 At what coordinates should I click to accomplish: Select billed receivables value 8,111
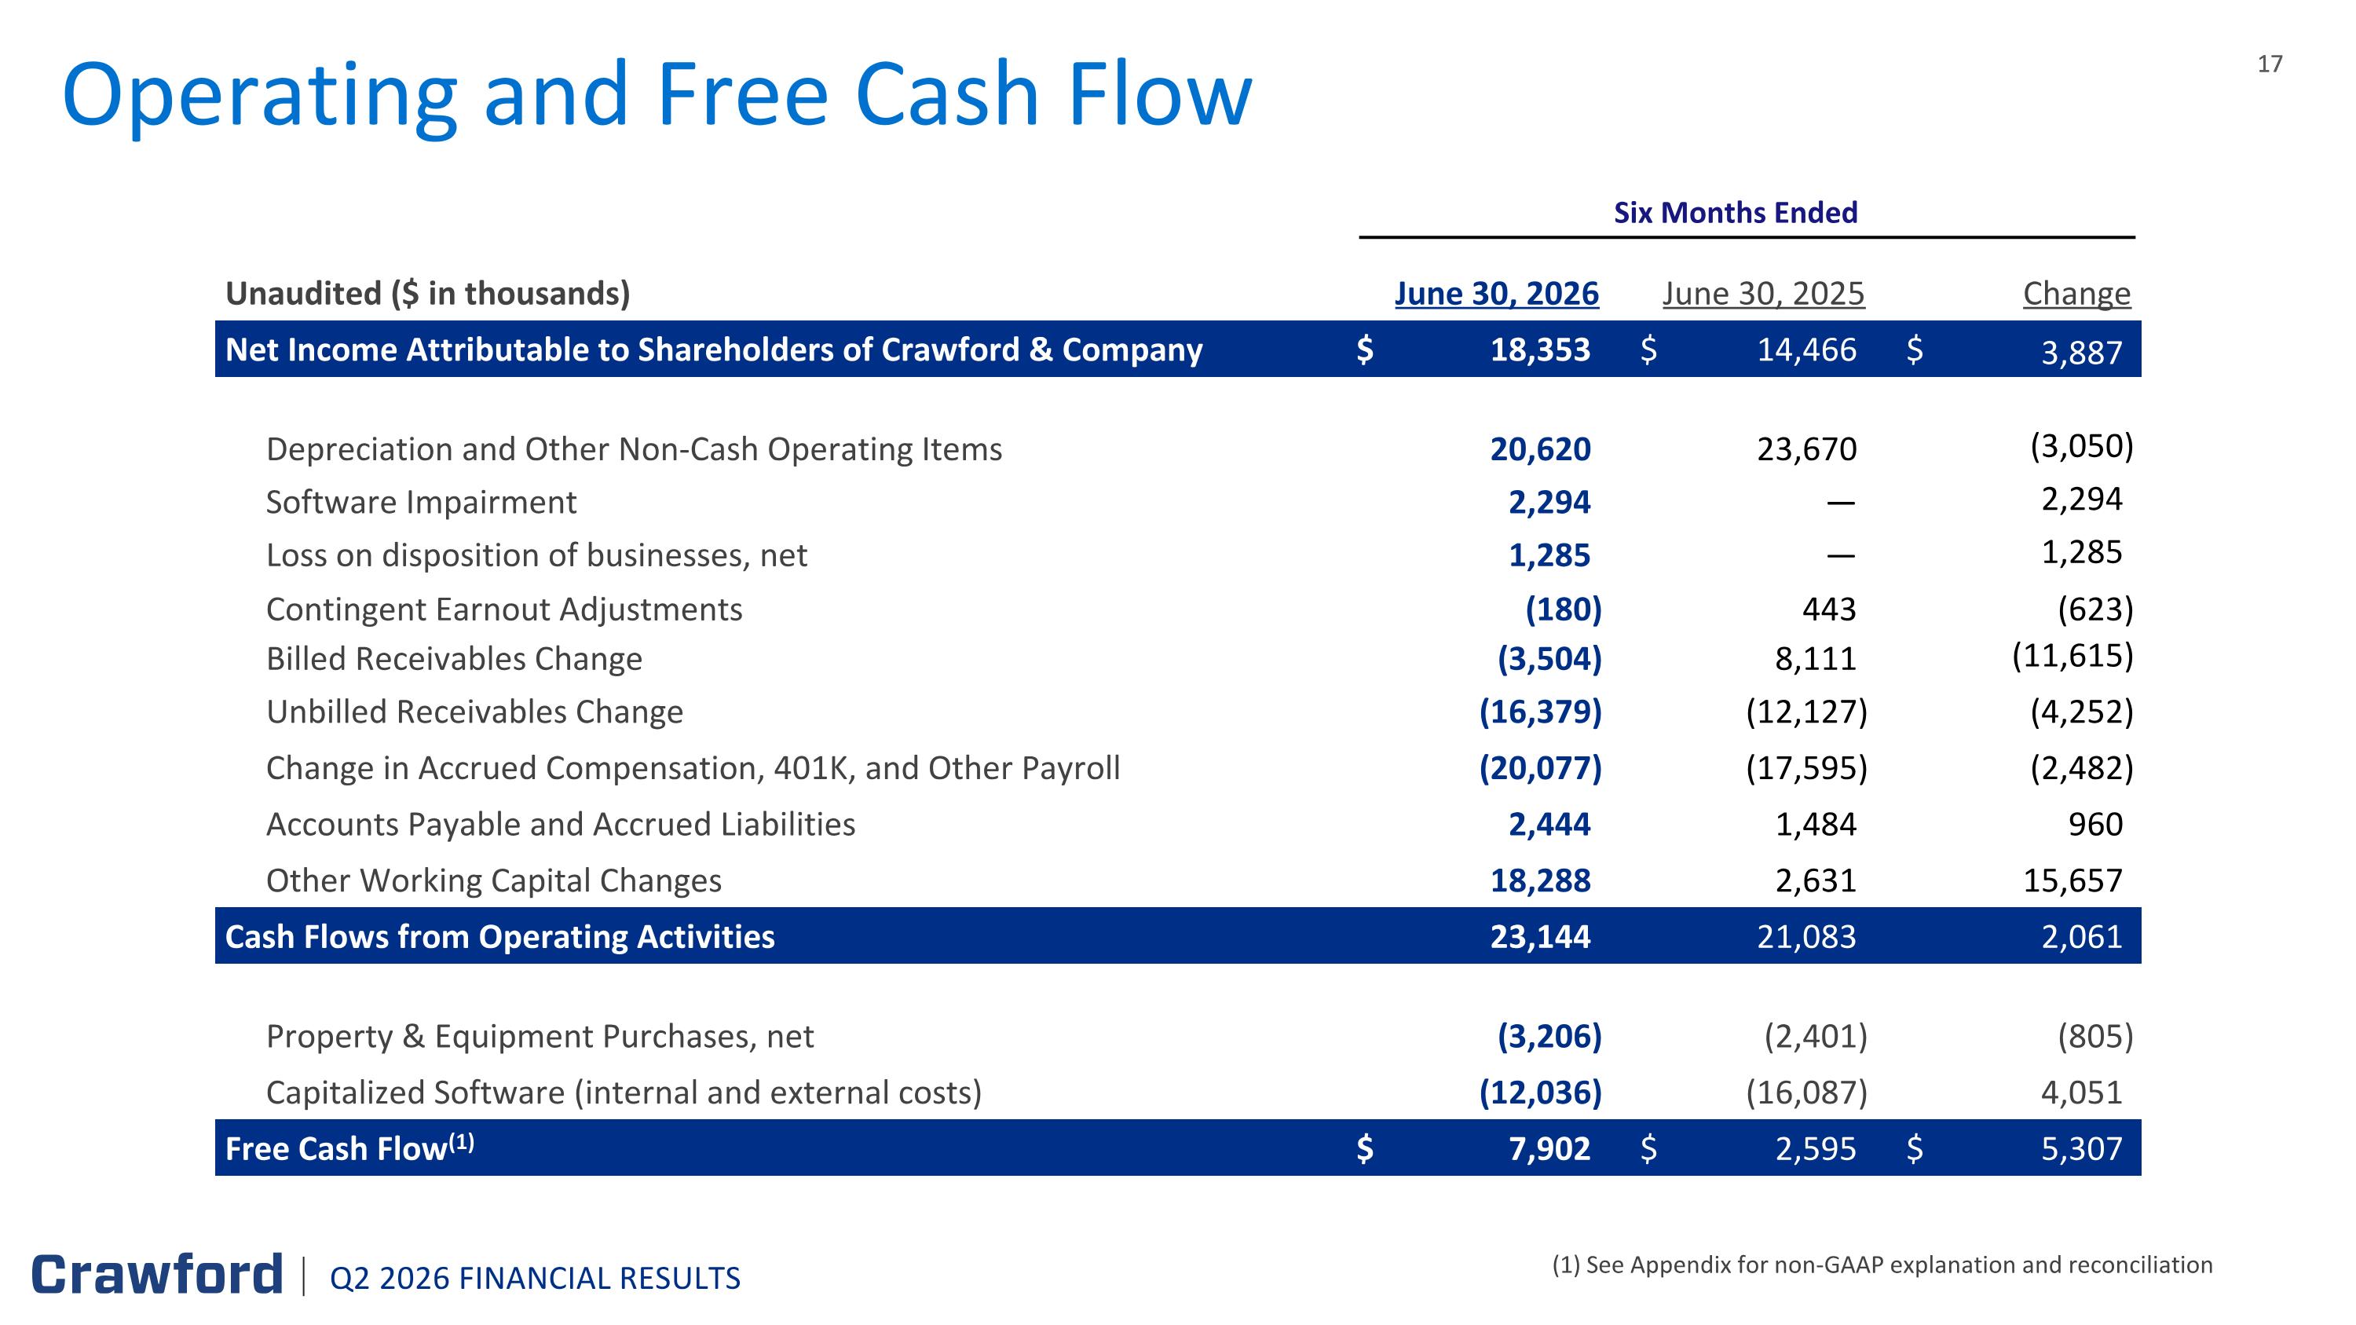click(1816, 658)
